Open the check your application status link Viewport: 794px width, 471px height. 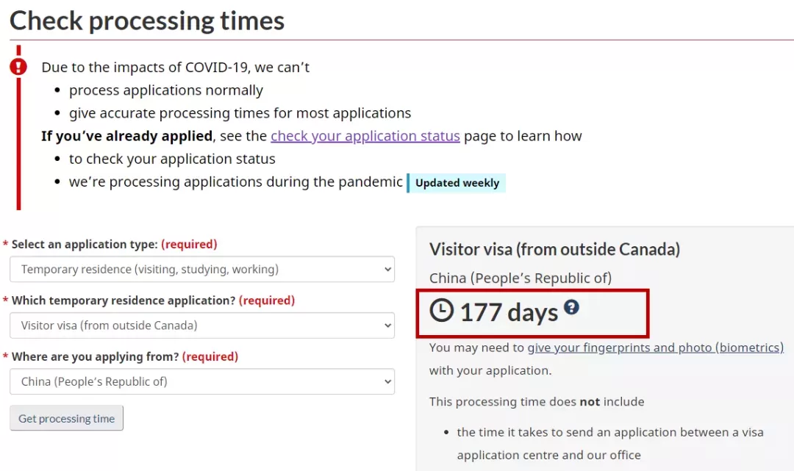coord(365,136)
